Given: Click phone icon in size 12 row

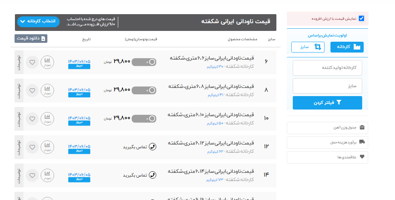Looking at the screenshot, I should (x=152, y=147).
